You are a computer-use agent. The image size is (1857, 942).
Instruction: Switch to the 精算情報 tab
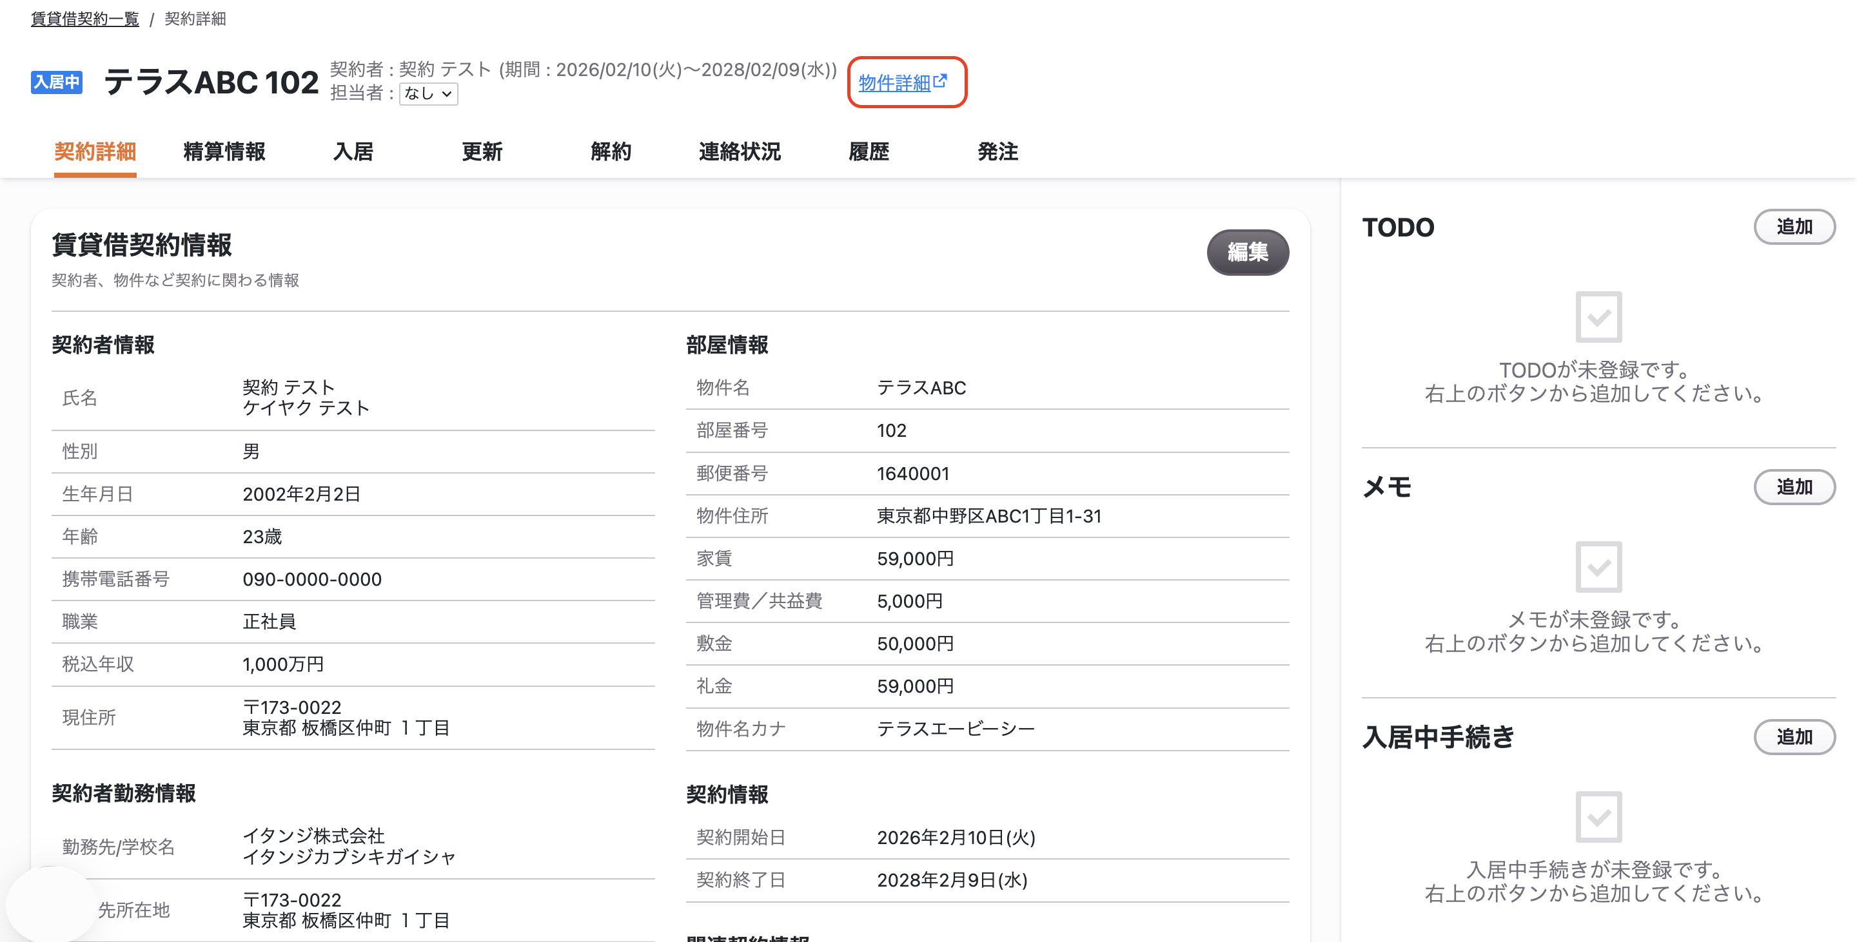224,151
